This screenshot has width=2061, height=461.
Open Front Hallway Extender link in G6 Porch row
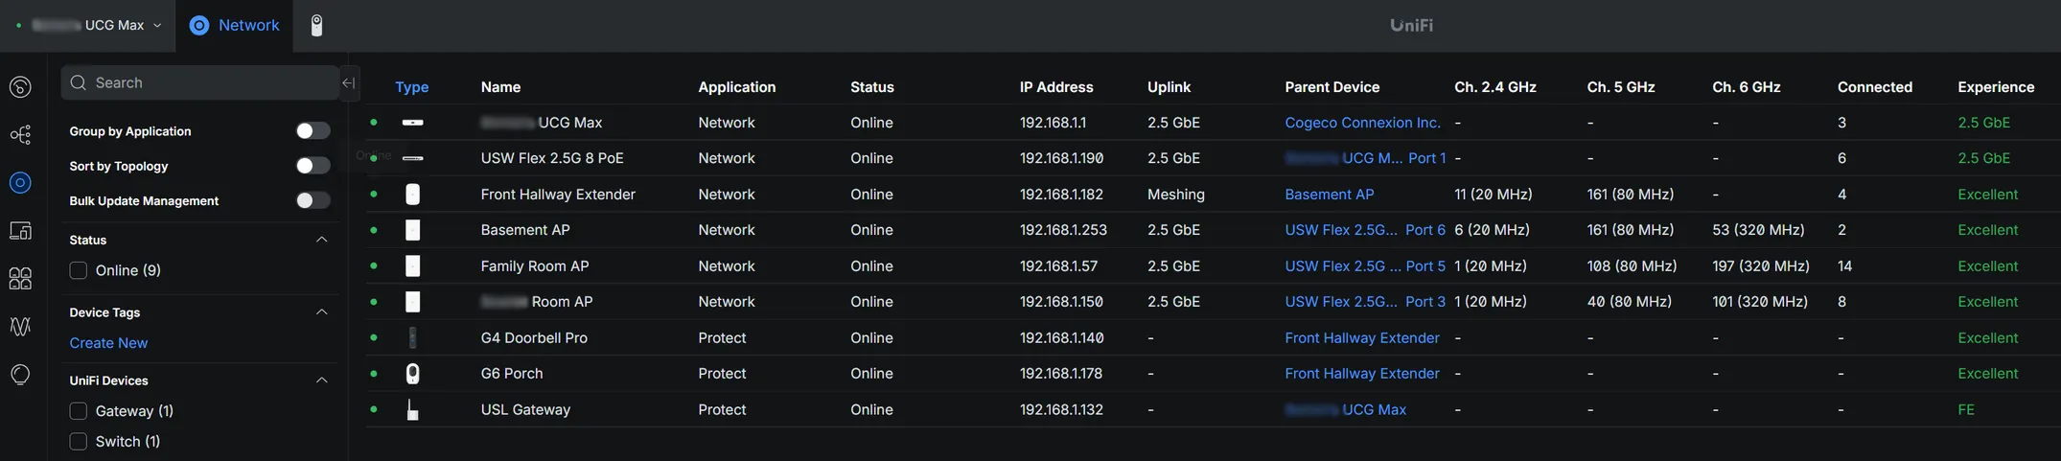(x=1361, y=374)
